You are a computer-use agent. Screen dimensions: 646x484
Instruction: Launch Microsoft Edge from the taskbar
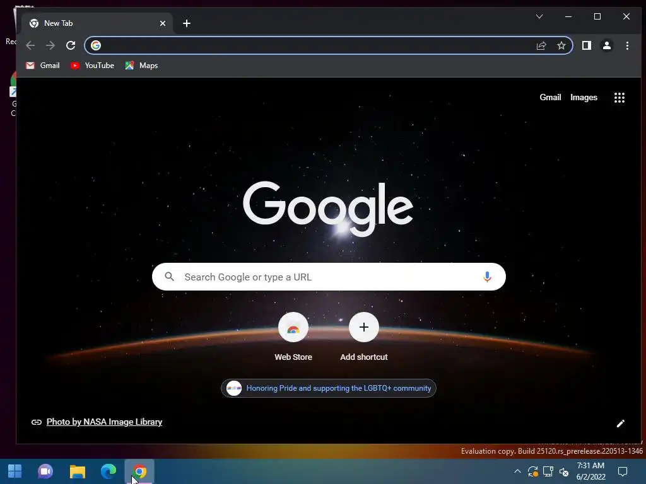[x=109, y=471]
